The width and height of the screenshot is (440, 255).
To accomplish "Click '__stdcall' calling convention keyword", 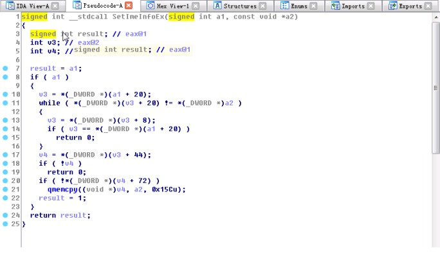I will click(x=88, y=17).
